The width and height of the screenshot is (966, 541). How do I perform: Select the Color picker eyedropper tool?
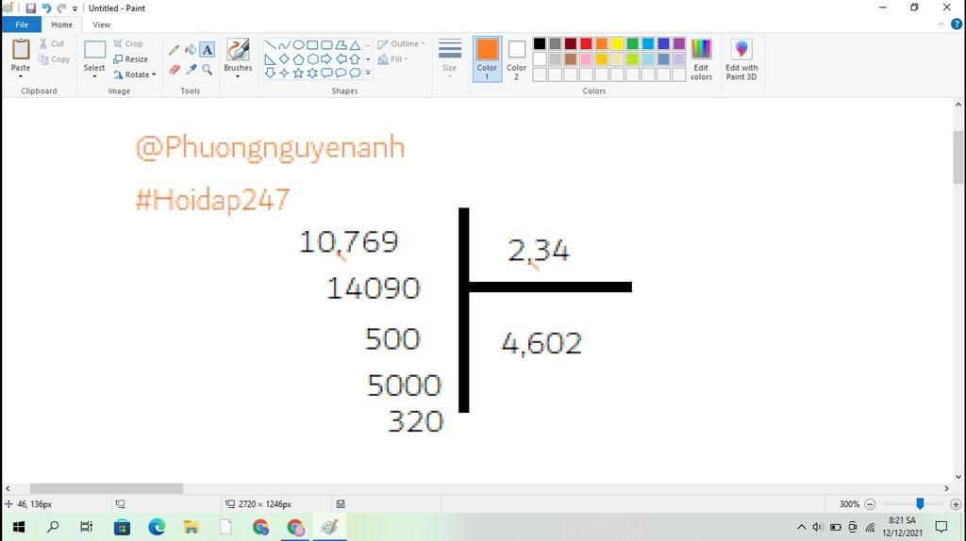(x=191, y=70)
